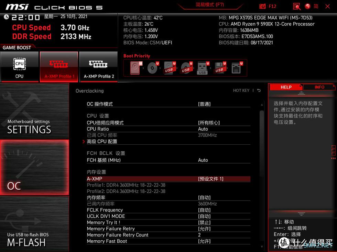Screen dimensions: 337x252
Task: Click the 已调 CPU 频率 3700MHz row
Action: (168, 135)
